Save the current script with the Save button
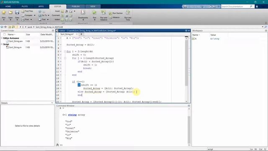 [17, 12]
